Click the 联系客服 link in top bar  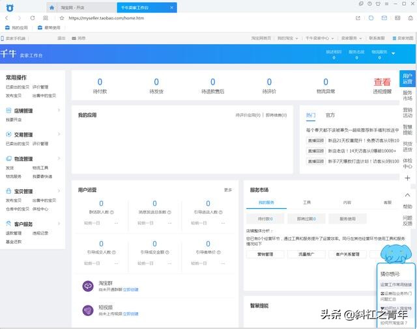(377, 38)
